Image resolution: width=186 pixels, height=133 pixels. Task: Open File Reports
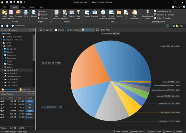point(56,15)
